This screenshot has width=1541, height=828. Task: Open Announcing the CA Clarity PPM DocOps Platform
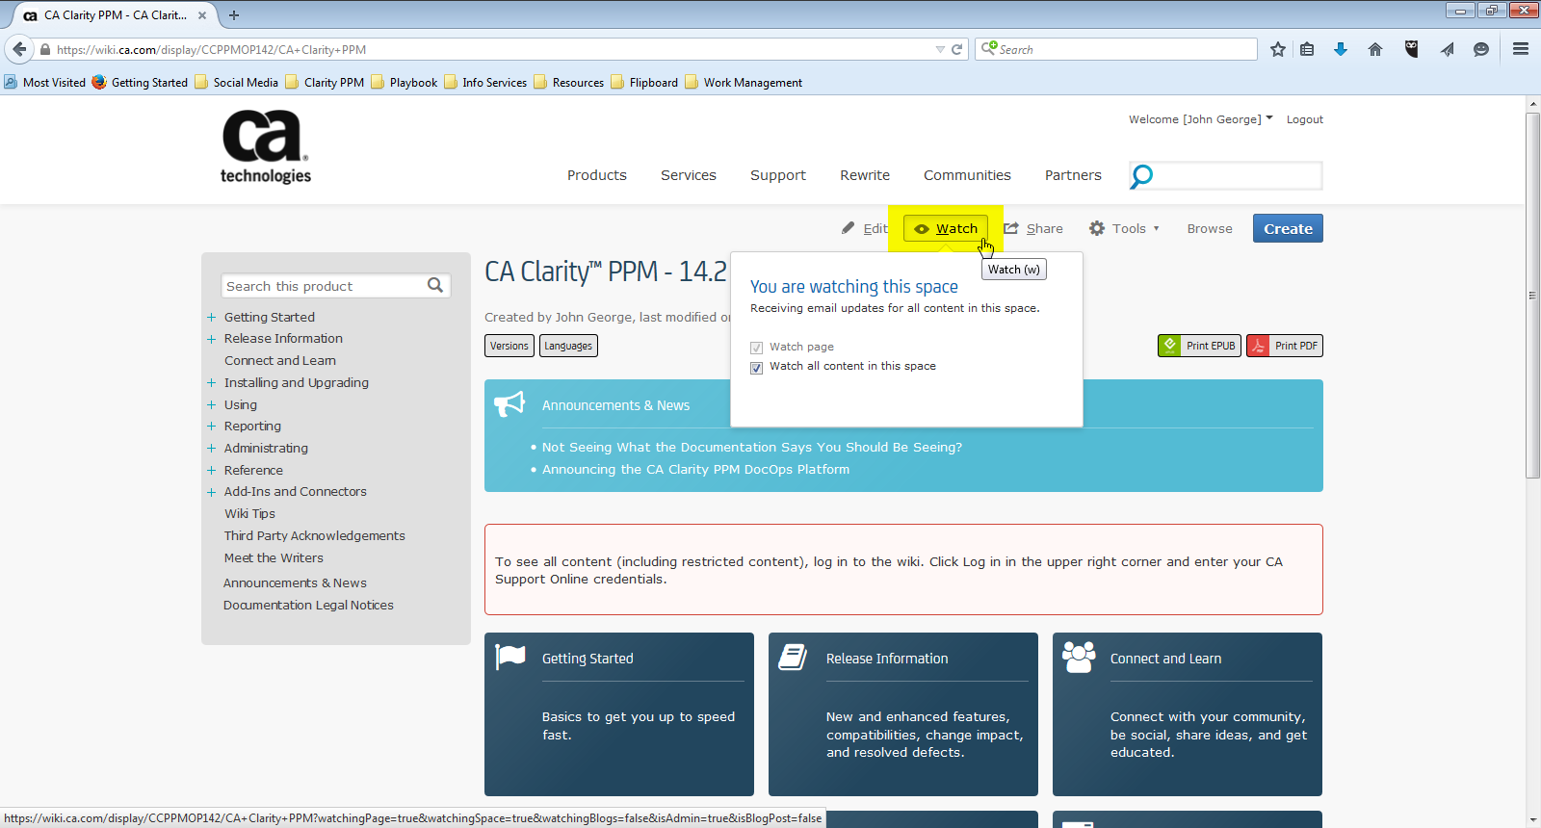click(x=695, y=470)
